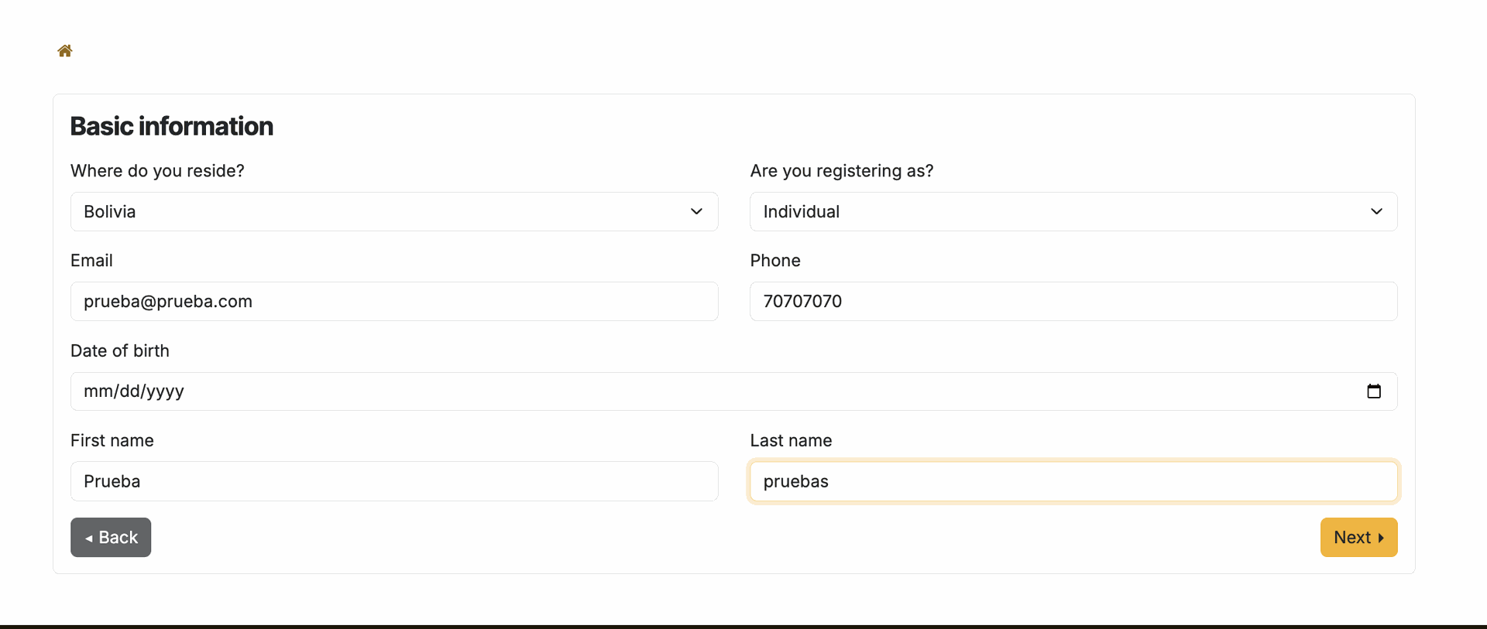The width and height of the screenshot is (1487, 629).
Task: Open the residence dropdown showing Bolivia
Action: click(x=393, y=212)
